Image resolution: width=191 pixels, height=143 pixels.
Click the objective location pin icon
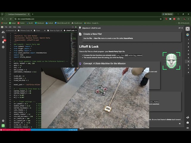(x=80, y=28)
